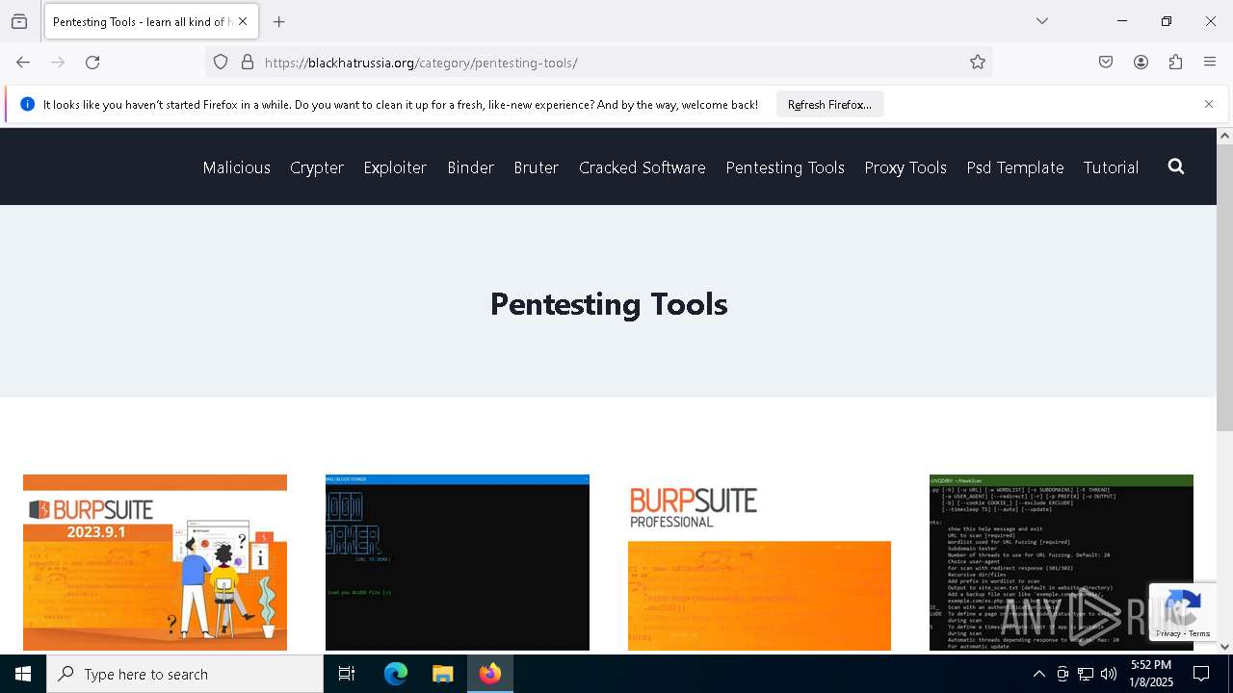The width and height of the screenshot is (1233, 693).
Task: Go forward one page in Firefox
Action: click(x=58, y=63)
